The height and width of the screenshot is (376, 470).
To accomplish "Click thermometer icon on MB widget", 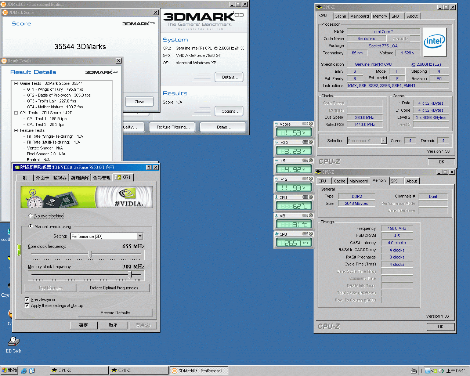I will point(277,216).
